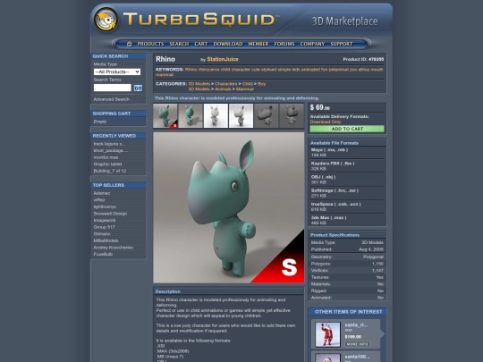Open the Advanced Search link
Image resolution: width=483 pixels, height=362 pixels.
(112, 99)
